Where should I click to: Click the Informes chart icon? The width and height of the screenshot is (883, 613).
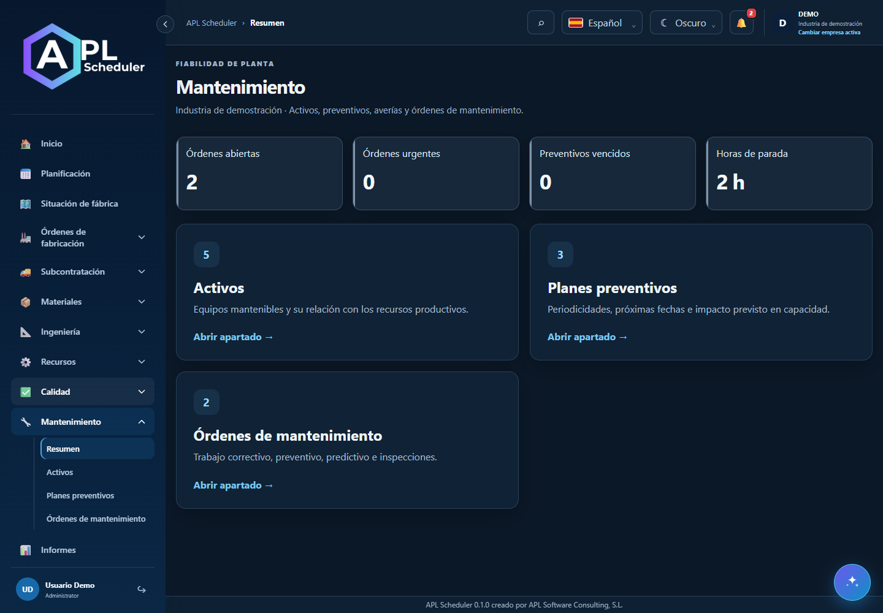(26, 550)
